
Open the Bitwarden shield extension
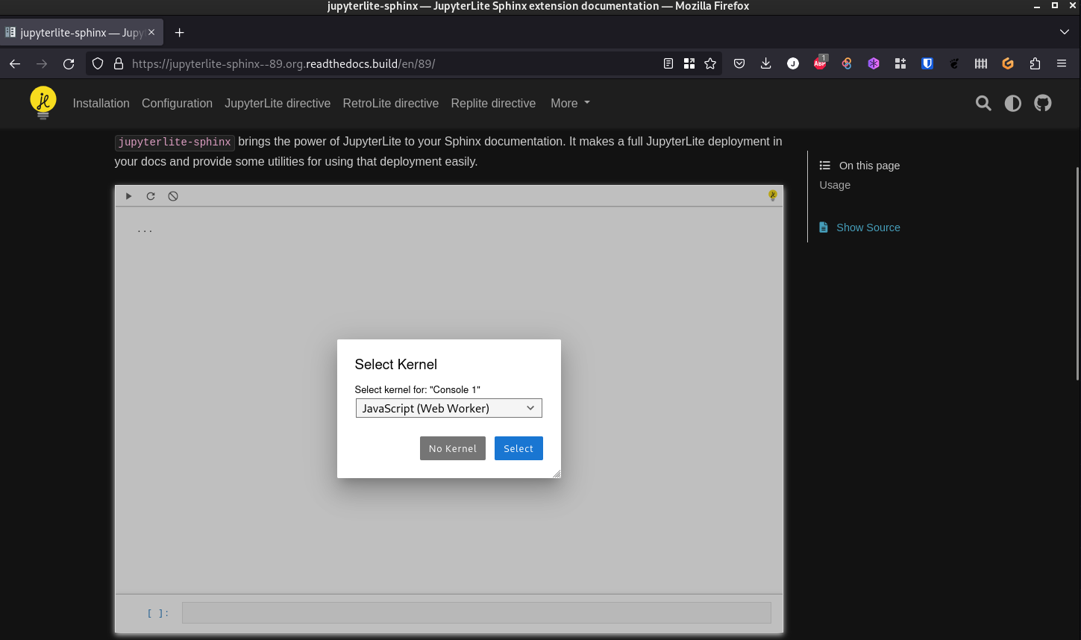(927, 64)
